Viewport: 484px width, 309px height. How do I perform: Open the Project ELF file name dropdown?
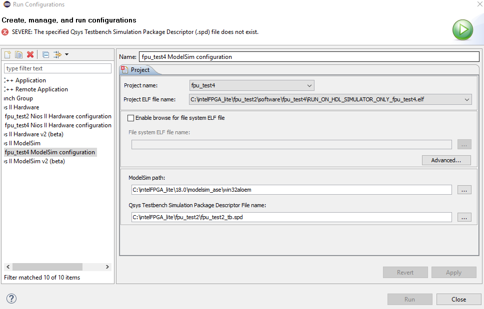tap(466, 99)
